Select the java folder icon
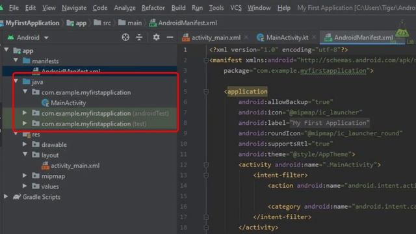Viewport: 416px width, 234px height. coord(26,81)
